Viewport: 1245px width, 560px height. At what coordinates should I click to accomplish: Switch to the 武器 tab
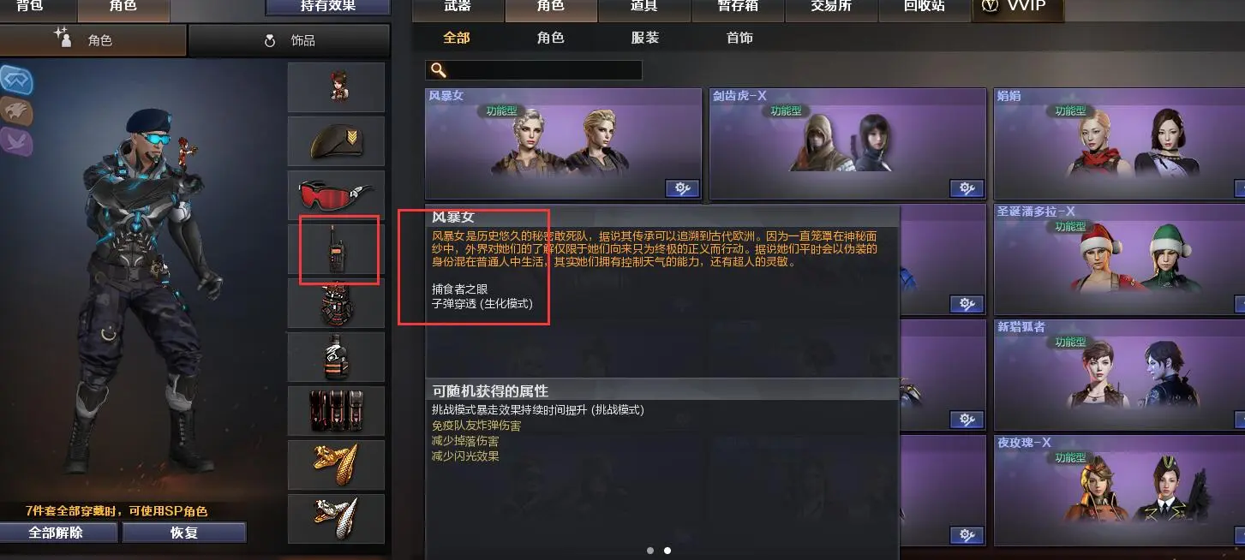point(458,7)
